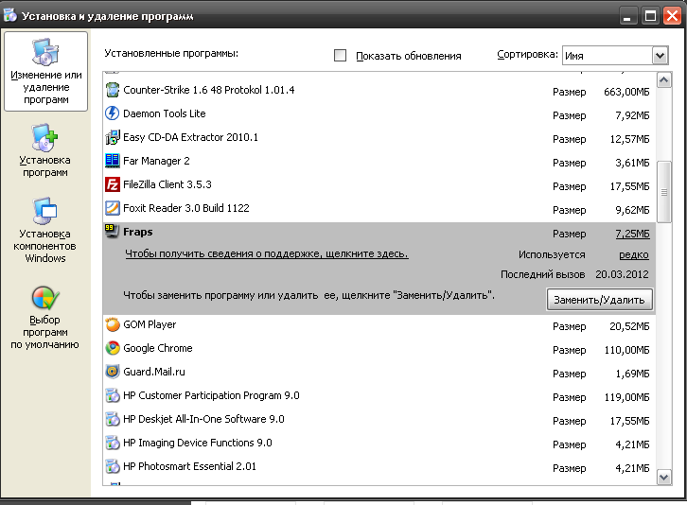Select the 'Daemon Tools Lite' entry
This screenshot has height=505, width=687.
click(165, 113)
